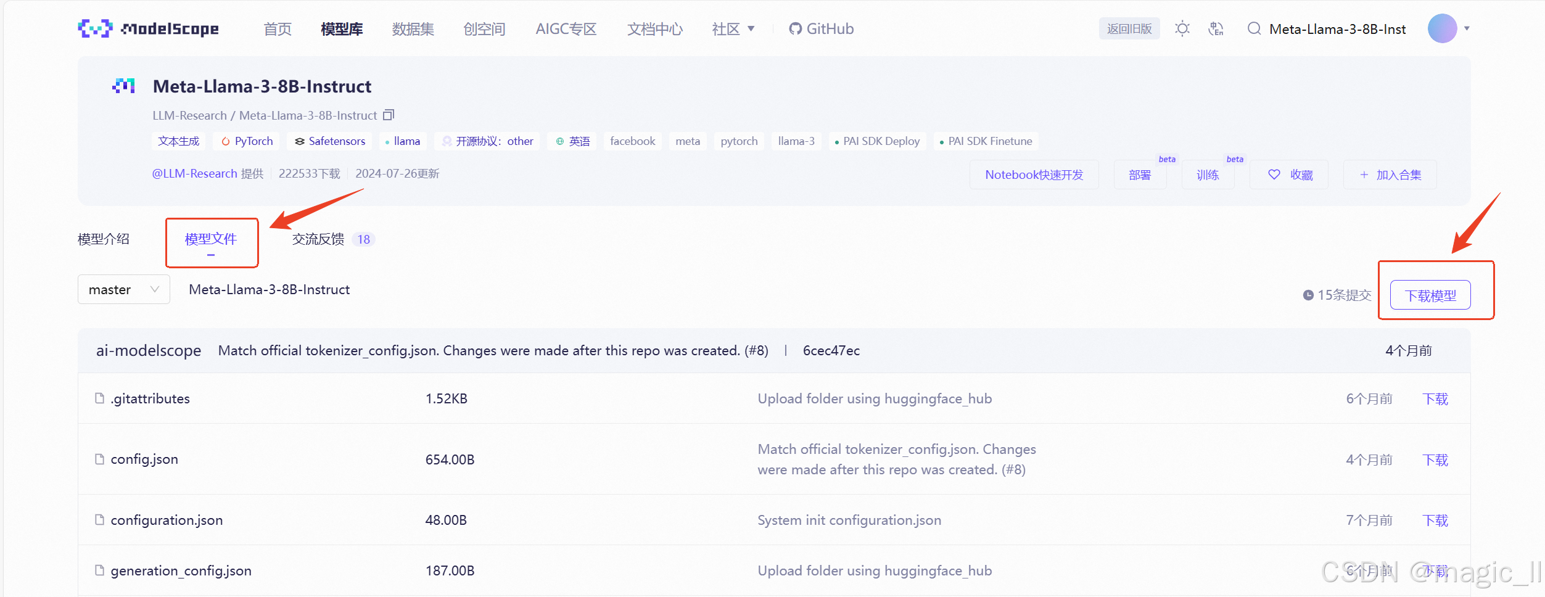Click the 训练 button

coord(1208,175)
